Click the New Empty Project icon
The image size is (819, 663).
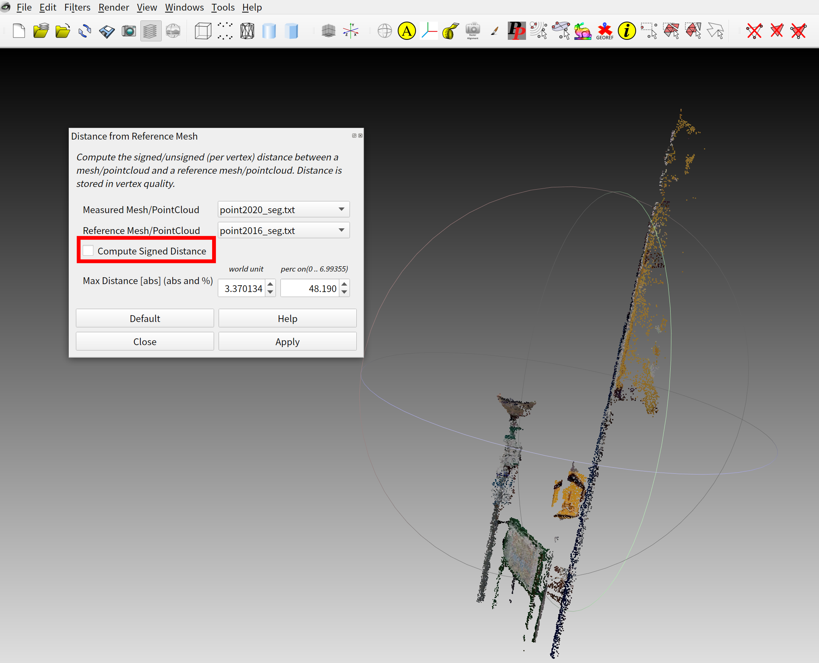[19, 31]
